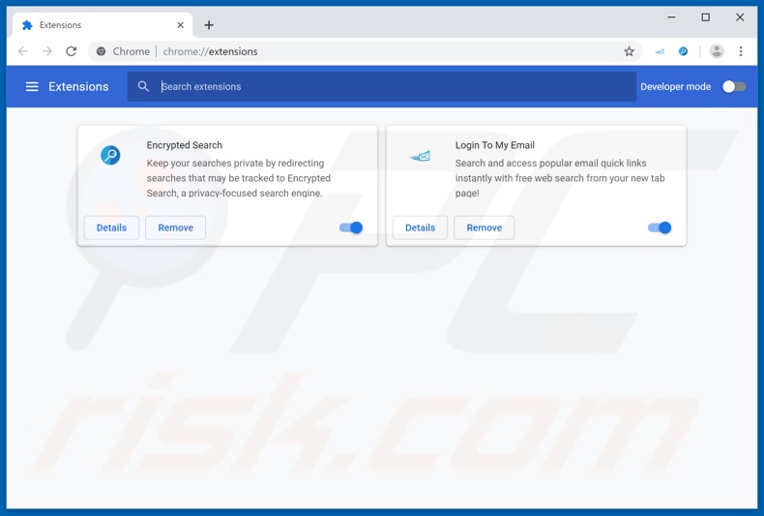Close the Chrome window
Viewport: 764px width, 516px height.
pos(740,17)
